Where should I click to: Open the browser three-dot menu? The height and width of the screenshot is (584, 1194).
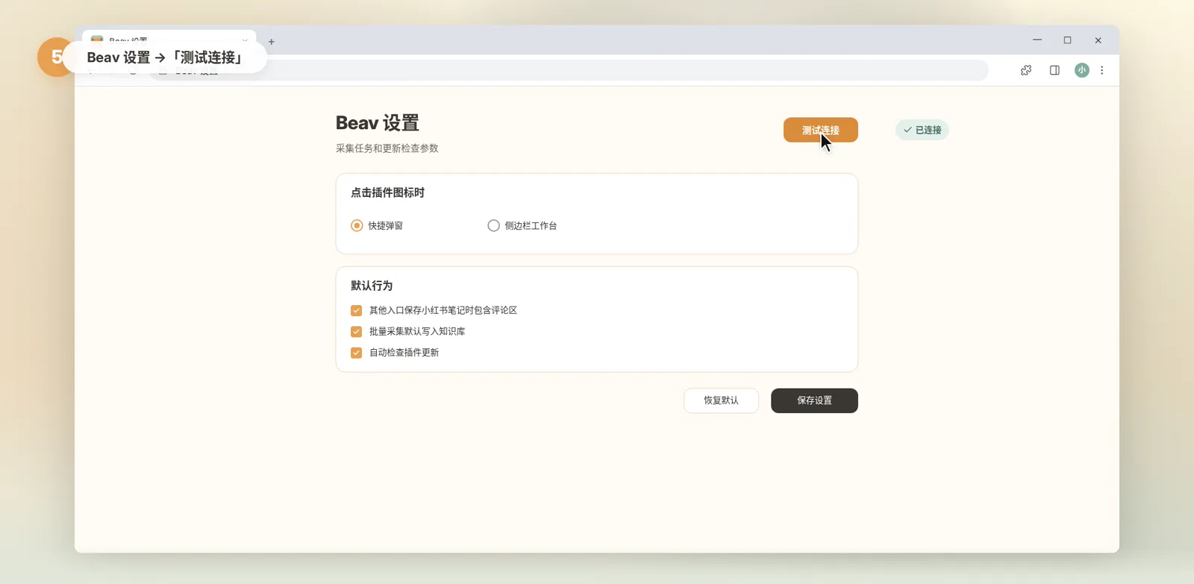1101,70
